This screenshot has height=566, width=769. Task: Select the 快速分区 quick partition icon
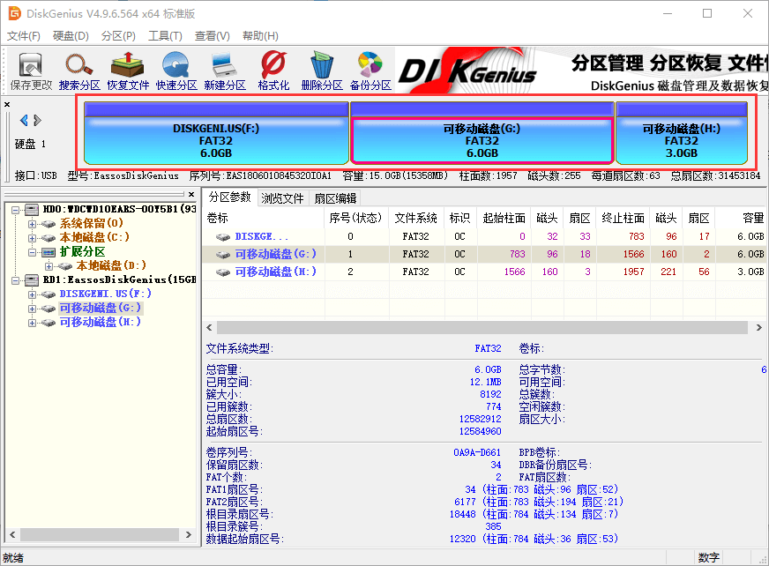tap(176, 70)
